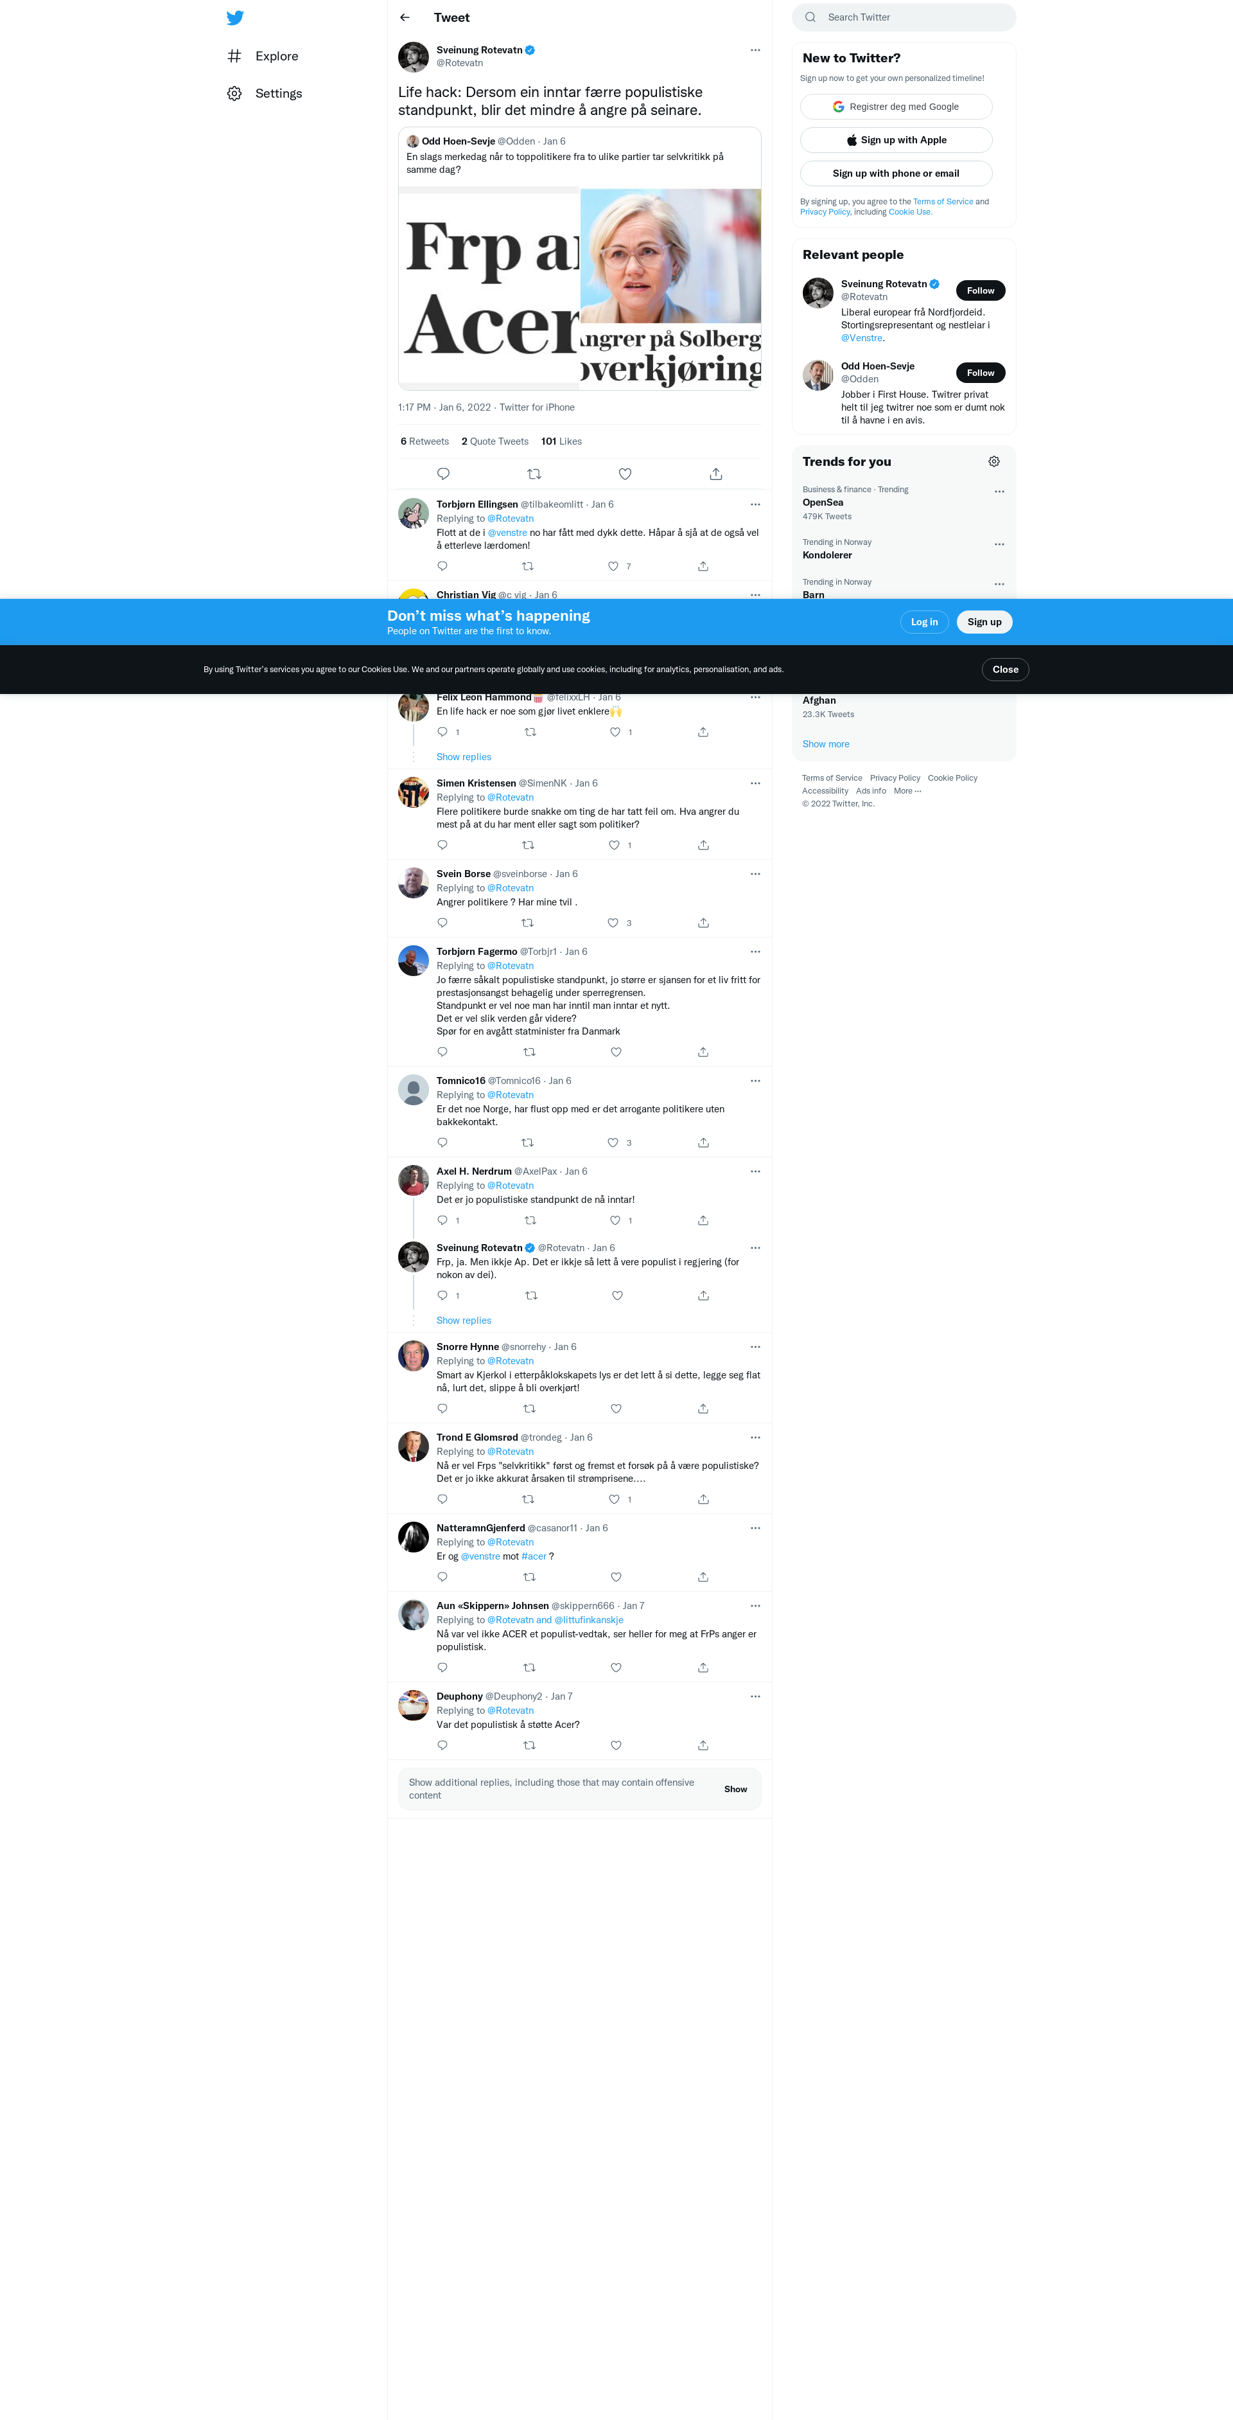
Task: Follow Sveinung Rotevatn
Action: [981, 291]
